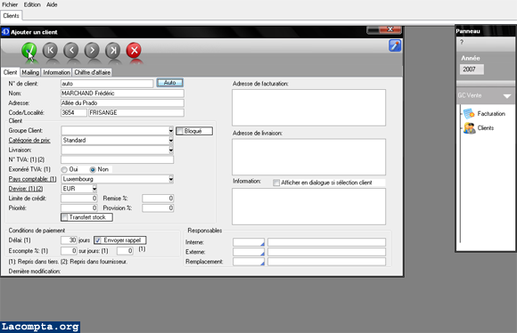Click the Limite de crédit field
This screenshot has width=517, height=333.
[x=79, y=199]
